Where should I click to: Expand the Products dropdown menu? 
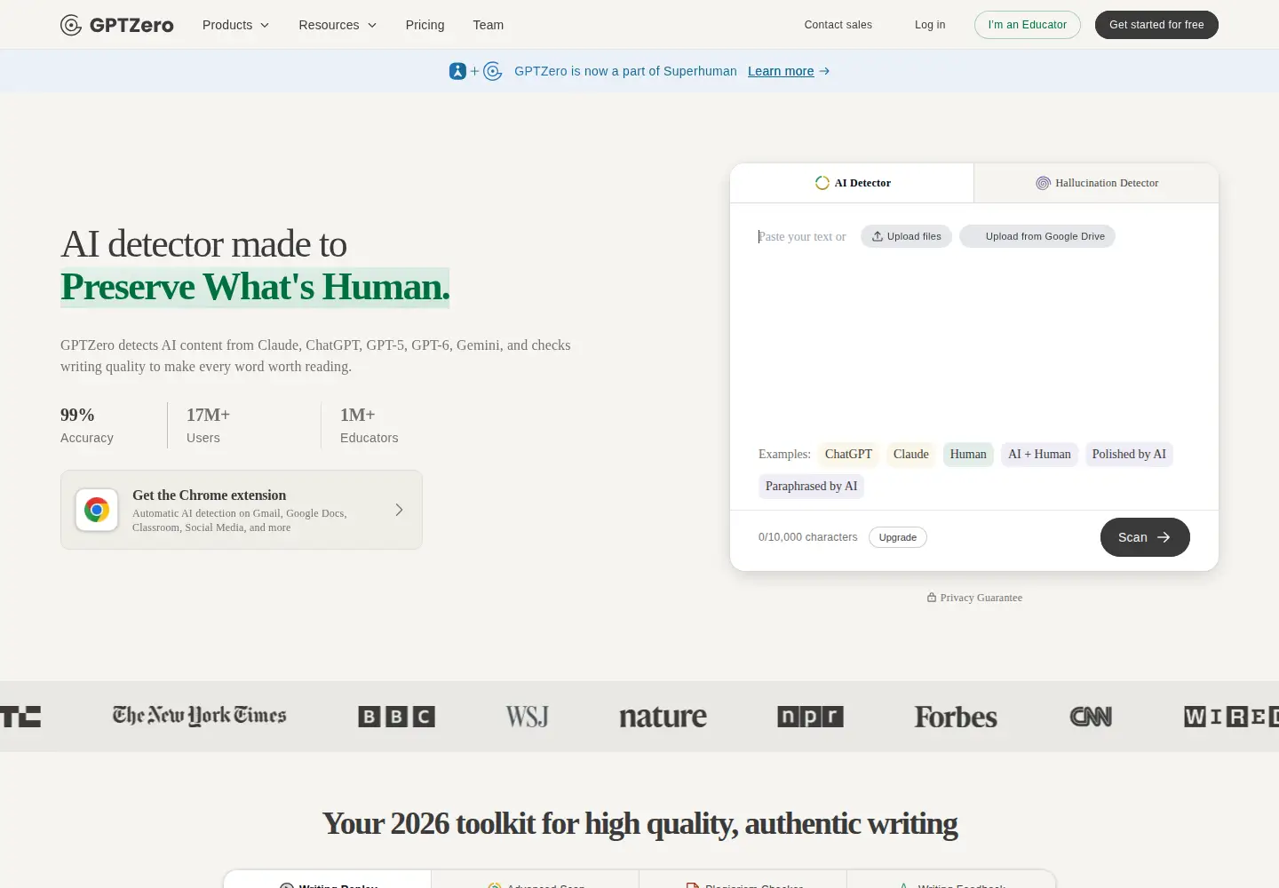point(235,25)
